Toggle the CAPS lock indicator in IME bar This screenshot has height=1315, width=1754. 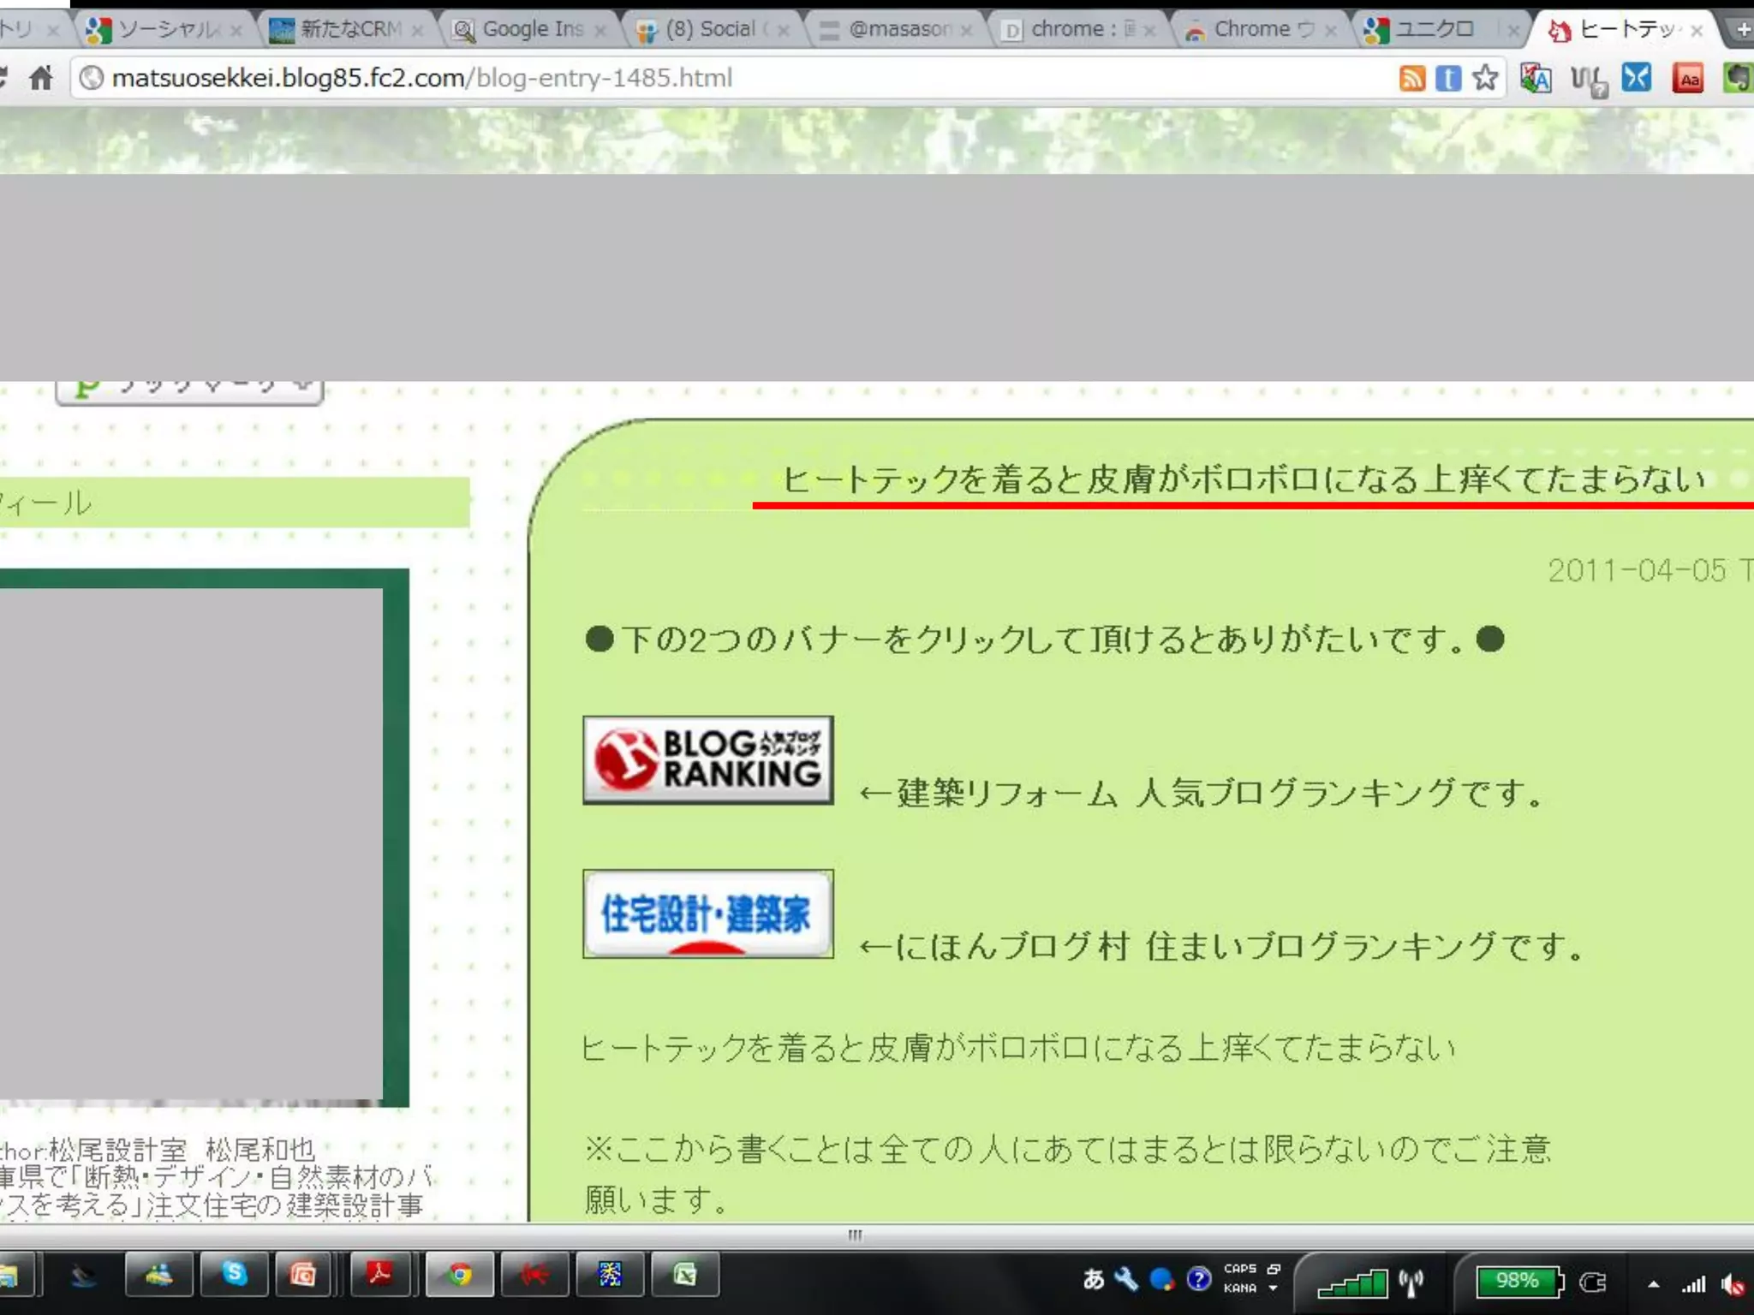(1239, 1269)
